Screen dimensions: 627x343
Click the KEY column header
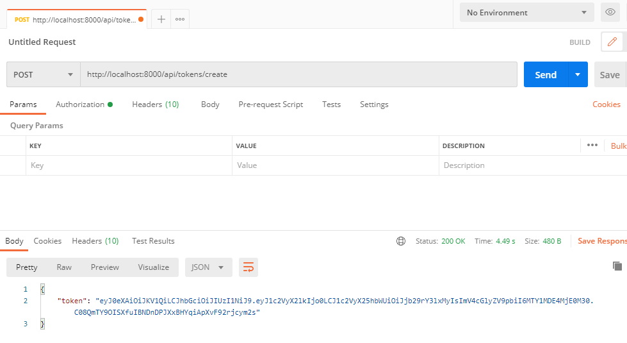tap(35, 146)
